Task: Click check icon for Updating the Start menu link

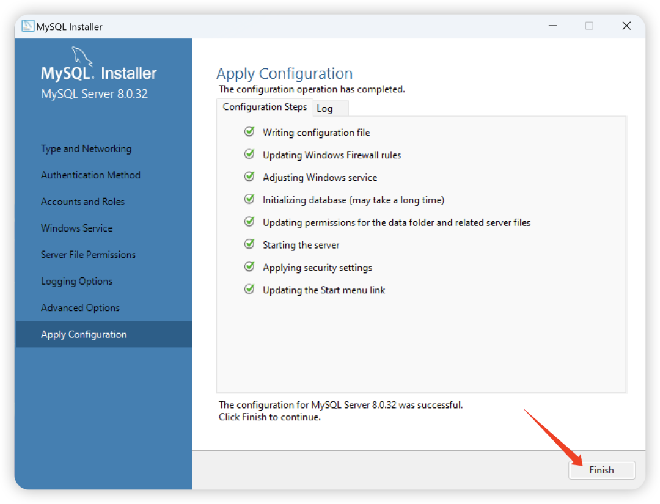Action: tap(249, 290)
